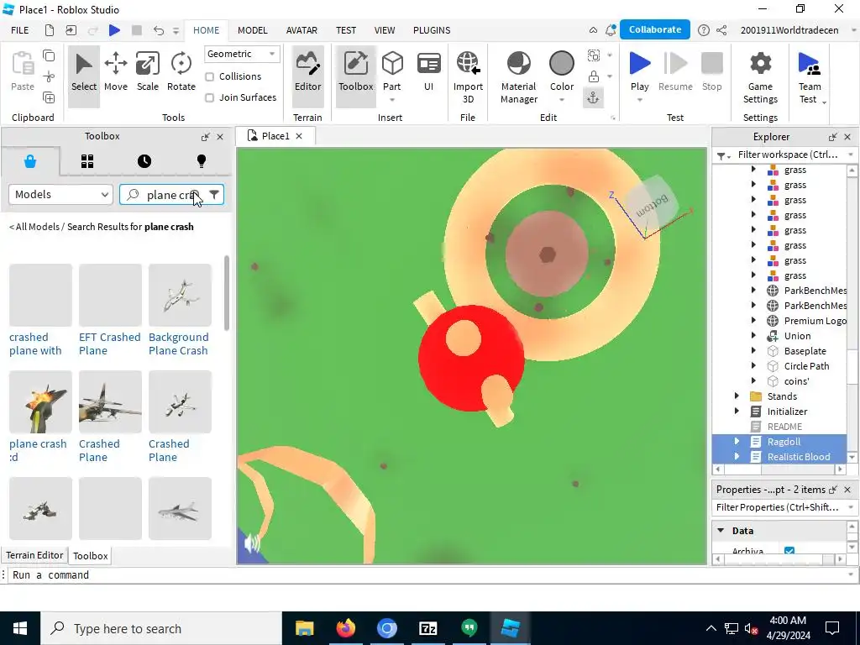Open the UI insert tool
This screenshot has width=860, height=645.
[428, 72]
